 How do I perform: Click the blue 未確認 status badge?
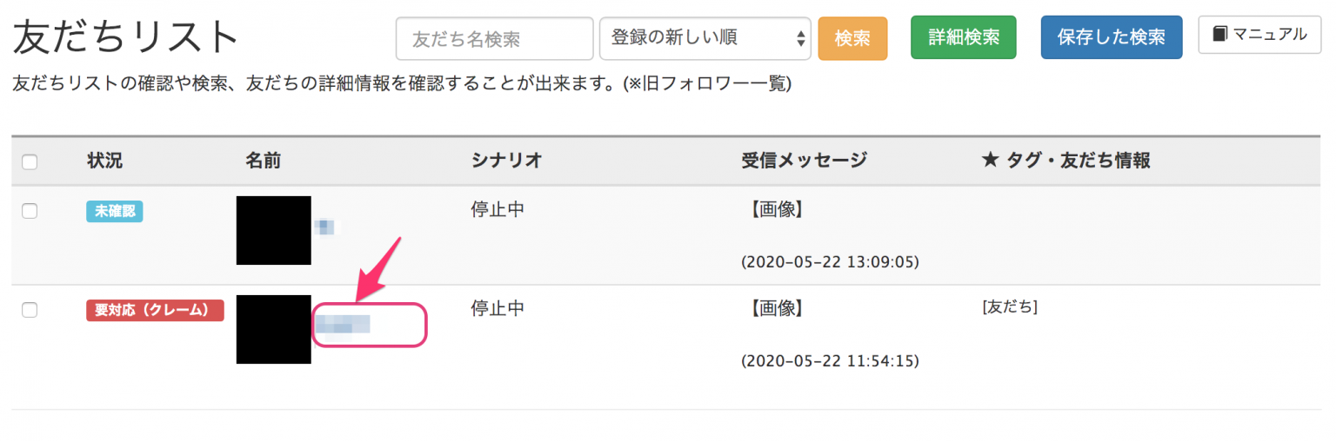pyautogui.click(x=115, y=211)
